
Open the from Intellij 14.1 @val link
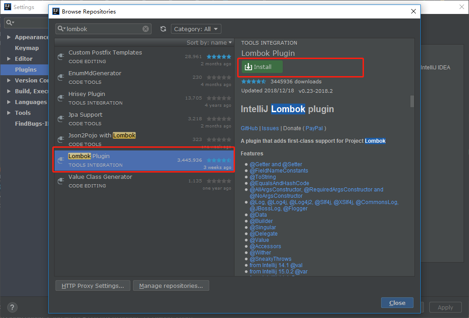276,265
